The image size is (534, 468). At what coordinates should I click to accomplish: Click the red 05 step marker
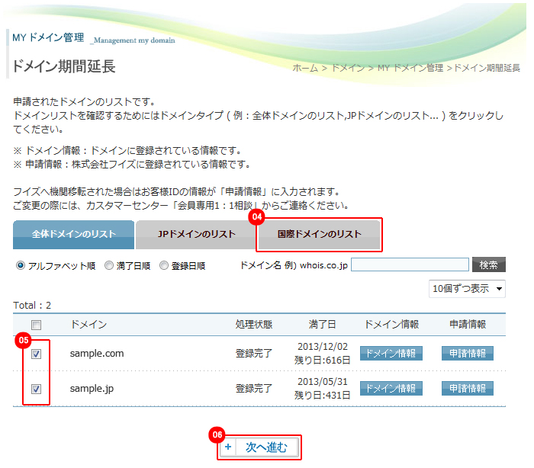(23, 340)
